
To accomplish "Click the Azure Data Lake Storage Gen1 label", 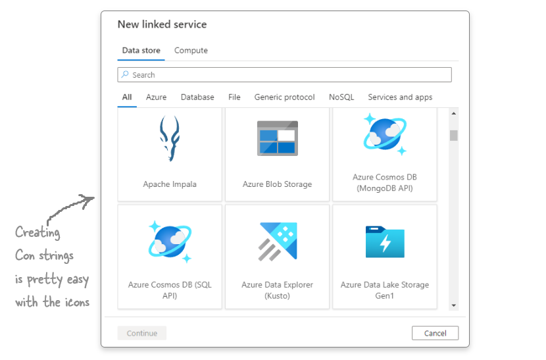I will [x=385, y=290].
